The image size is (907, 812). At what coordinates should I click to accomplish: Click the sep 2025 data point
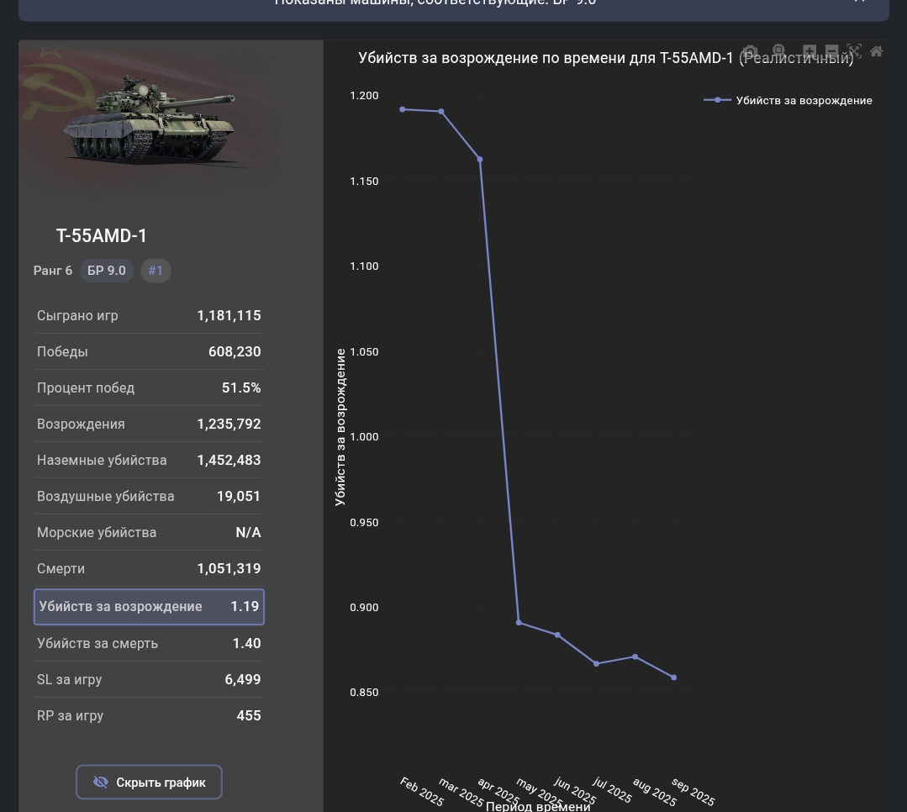click(674, 678)
